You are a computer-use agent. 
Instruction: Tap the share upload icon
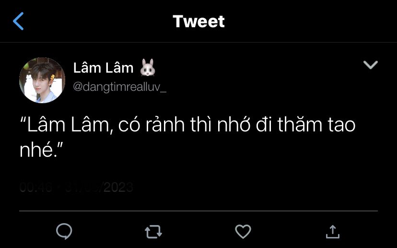[332, 232]
